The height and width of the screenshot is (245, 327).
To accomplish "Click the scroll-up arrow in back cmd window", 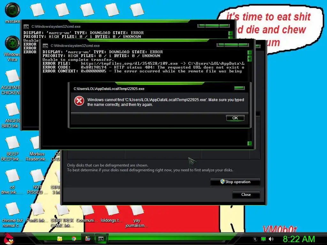I will [230, 33].
